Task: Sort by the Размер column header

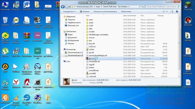Action: pos(161,15)
